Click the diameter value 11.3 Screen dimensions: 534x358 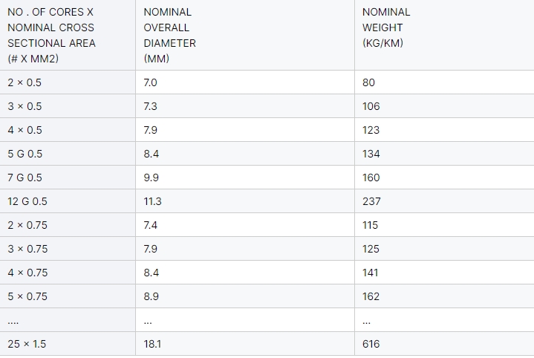pos(152,201)
